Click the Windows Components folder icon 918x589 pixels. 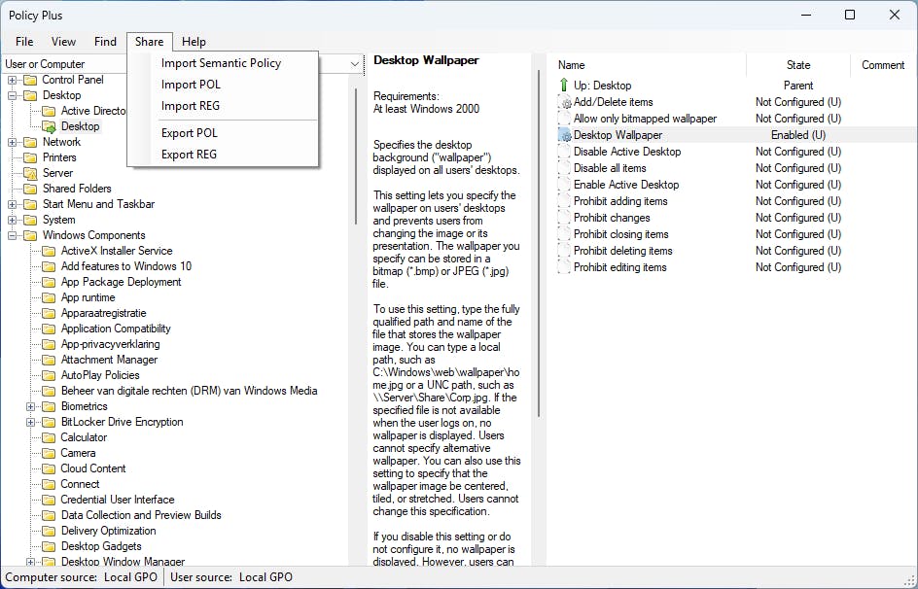(30, 236)
